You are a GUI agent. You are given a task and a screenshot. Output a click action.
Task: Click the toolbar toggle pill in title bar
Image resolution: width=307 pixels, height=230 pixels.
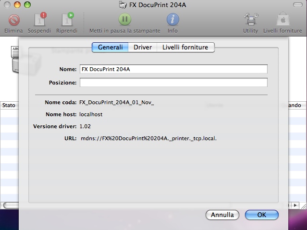tap(297, 5)
